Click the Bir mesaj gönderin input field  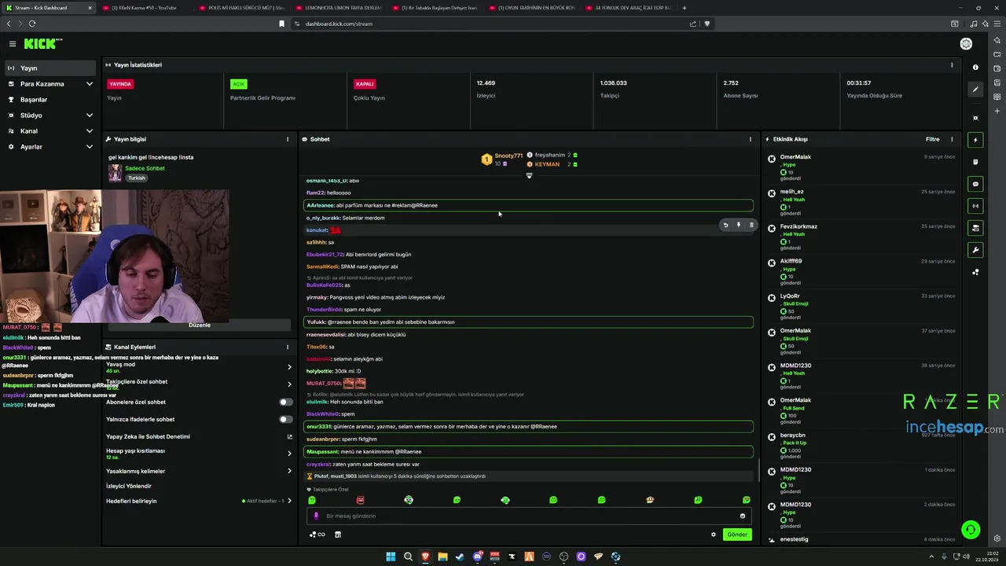(528, 516)
